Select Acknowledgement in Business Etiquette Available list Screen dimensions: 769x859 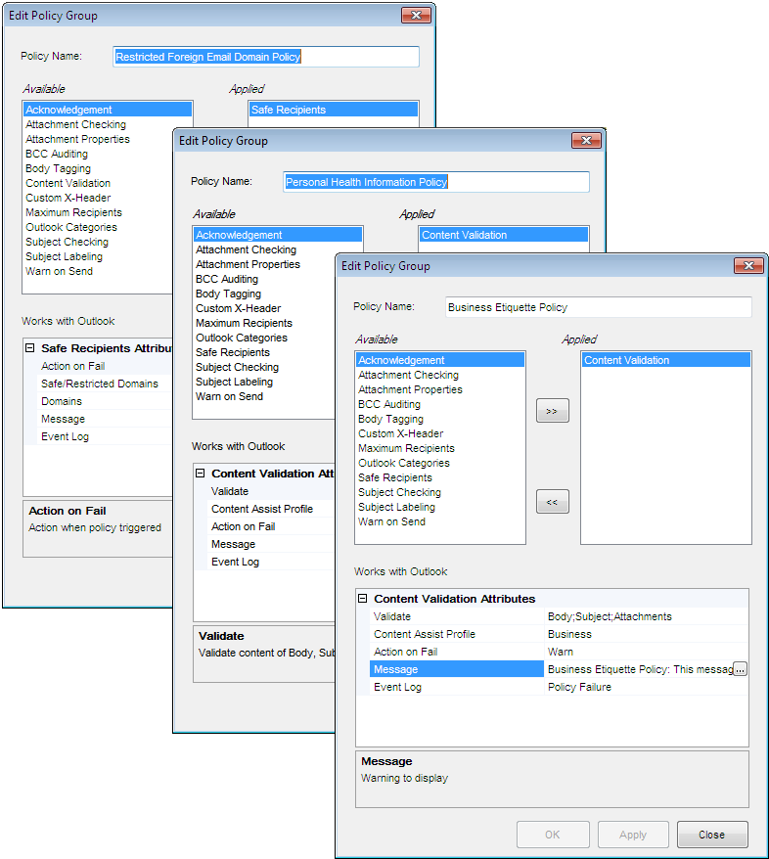click(440, 360)
